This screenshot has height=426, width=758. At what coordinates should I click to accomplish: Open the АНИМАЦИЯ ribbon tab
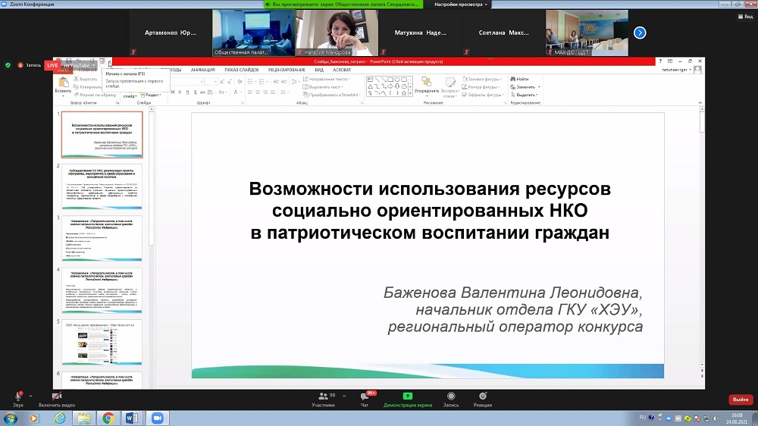point(202,70)
